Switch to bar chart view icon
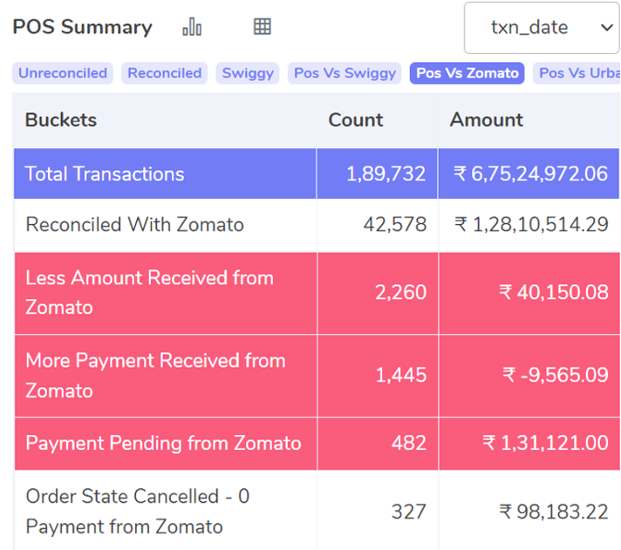This screenshot has width=621, height=550. click(x=192, y=27)
